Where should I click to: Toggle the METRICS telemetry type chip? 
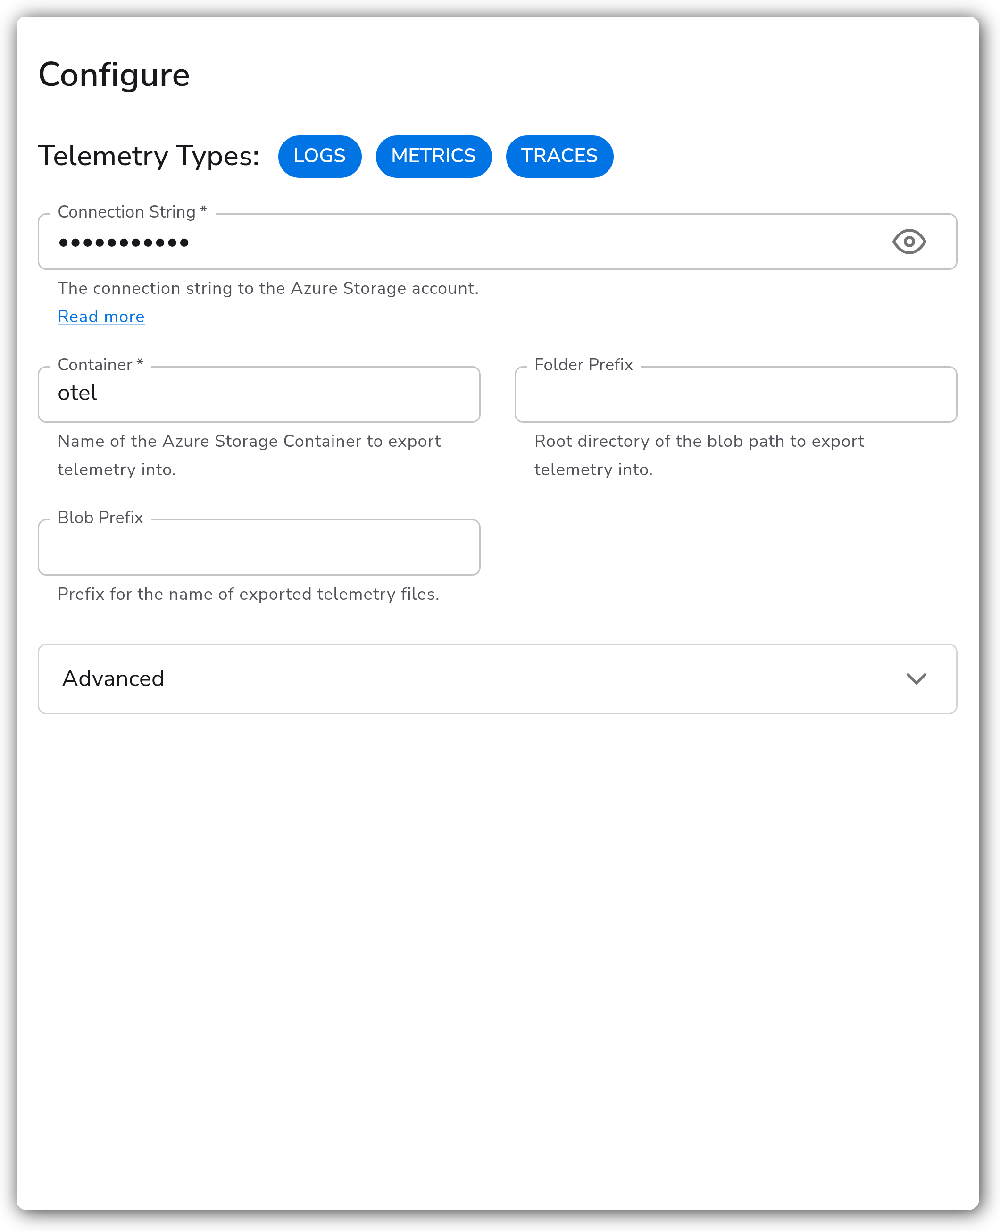pos(433,156)
